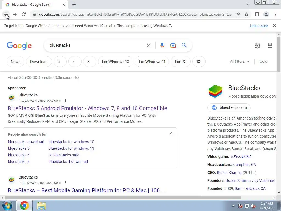The width and height of the screenshot is (281, 211).
Task: Select the For Windows 11 filter chip
Action: point(152,62)
